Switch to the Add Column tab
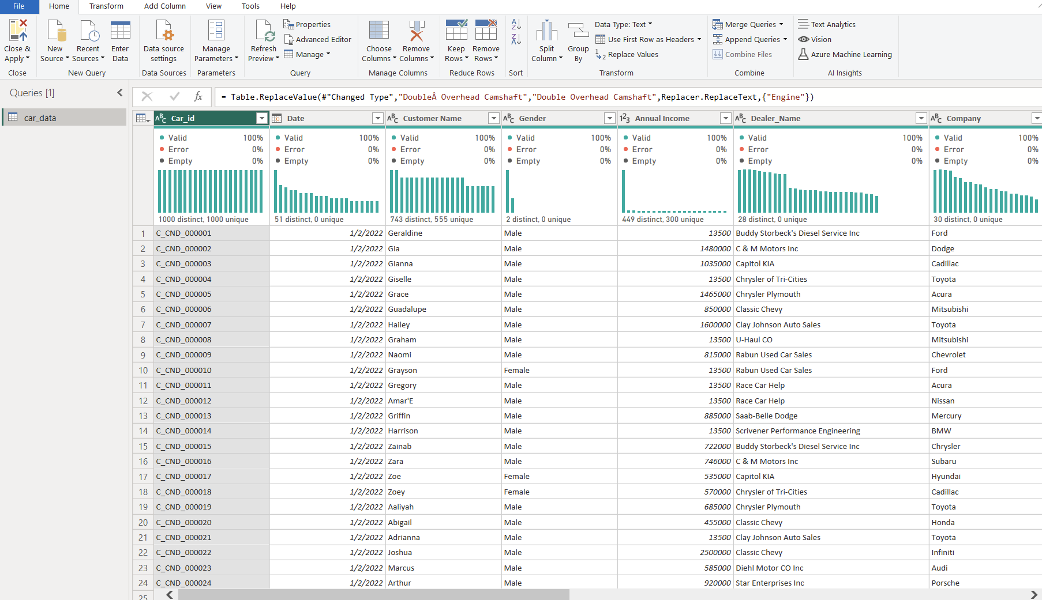This screenshot has width=1042, height=600. (165, 6)
